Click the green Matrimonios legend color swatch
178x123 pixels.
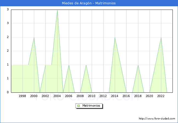[79, 106]
